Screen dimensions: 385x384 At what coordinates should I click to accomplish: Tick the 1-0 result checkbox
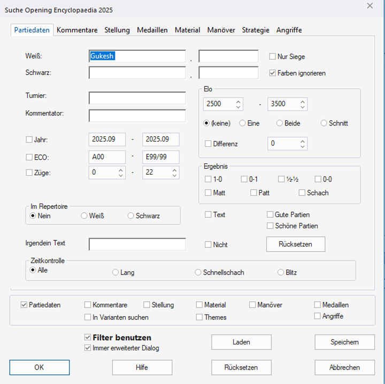coord(208,179)
